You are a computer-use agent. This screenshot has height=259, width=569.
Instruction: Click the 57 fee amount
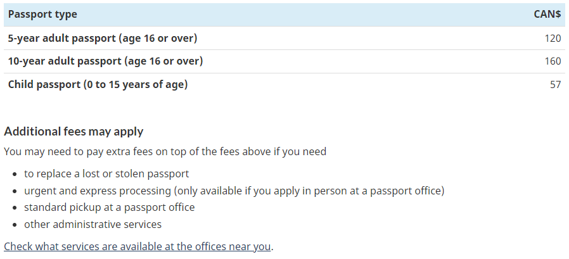point(556,84)
